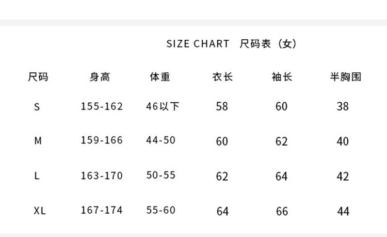Click the 衣长 column header
387x237 pixels.
click(x=222, y=77)
